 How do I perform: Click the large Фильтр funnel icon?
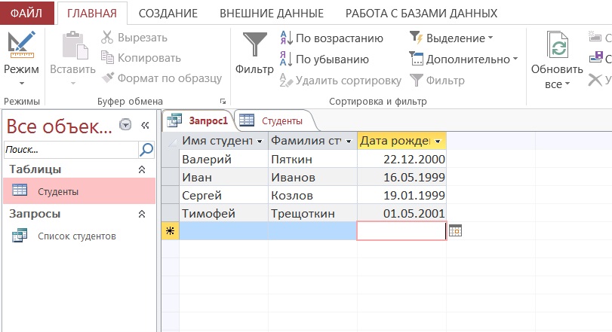point(254,44)
